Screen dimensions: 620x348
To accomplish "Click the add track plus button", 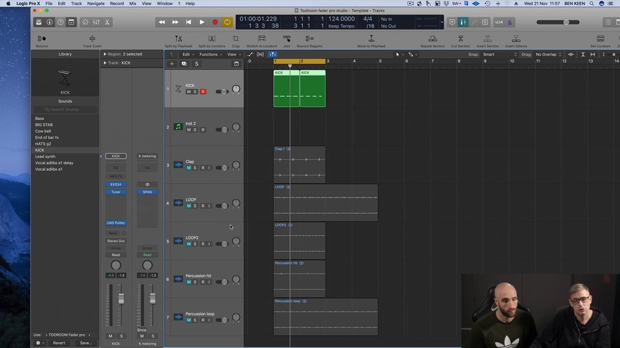I will [x=172, y=64].
